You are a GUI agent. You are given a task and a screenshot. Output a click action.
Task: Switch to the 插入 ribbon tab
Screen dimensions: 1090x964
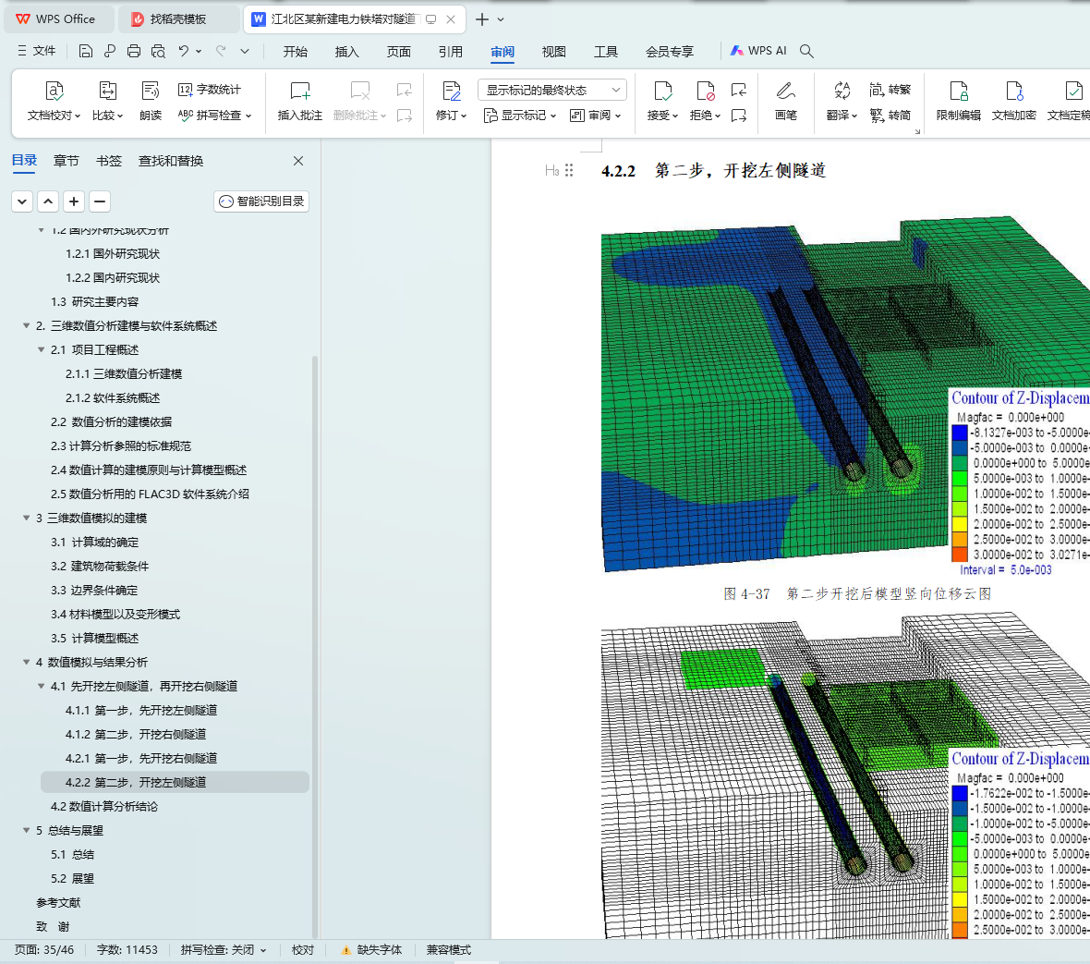pos(347,52)
